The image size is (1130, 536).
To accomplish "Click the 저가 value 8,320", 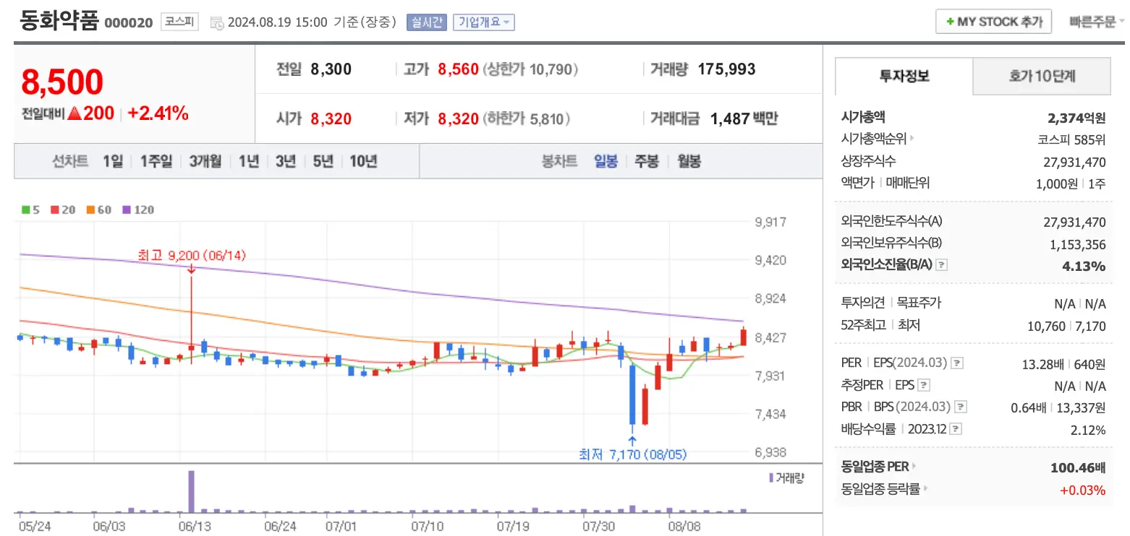I will point(458,118).
